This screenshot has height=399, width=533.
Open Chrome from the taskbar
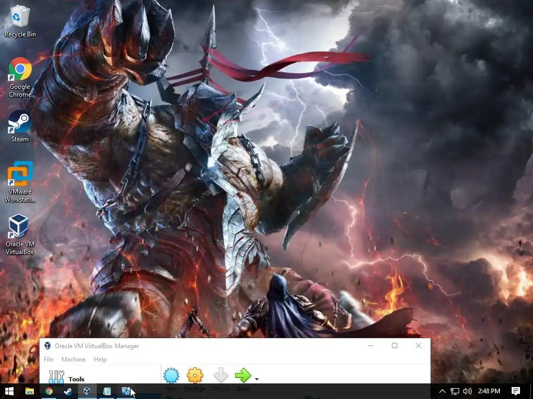49,391
